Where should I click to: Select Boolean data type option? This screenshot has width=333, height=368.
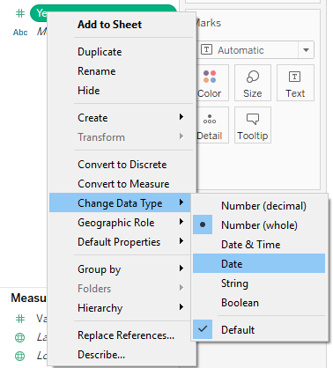259,303
